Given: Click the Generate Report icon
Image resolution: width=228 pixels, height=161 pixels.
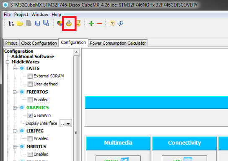Looking at the screenshot, I should (60, 23).
